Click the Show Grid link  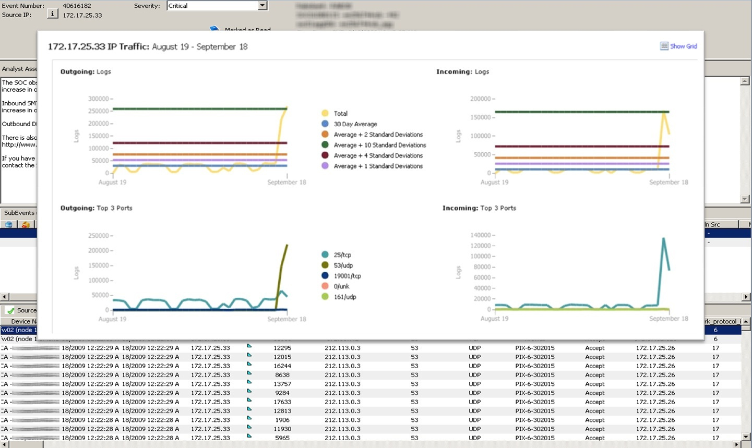click(683, 46)
